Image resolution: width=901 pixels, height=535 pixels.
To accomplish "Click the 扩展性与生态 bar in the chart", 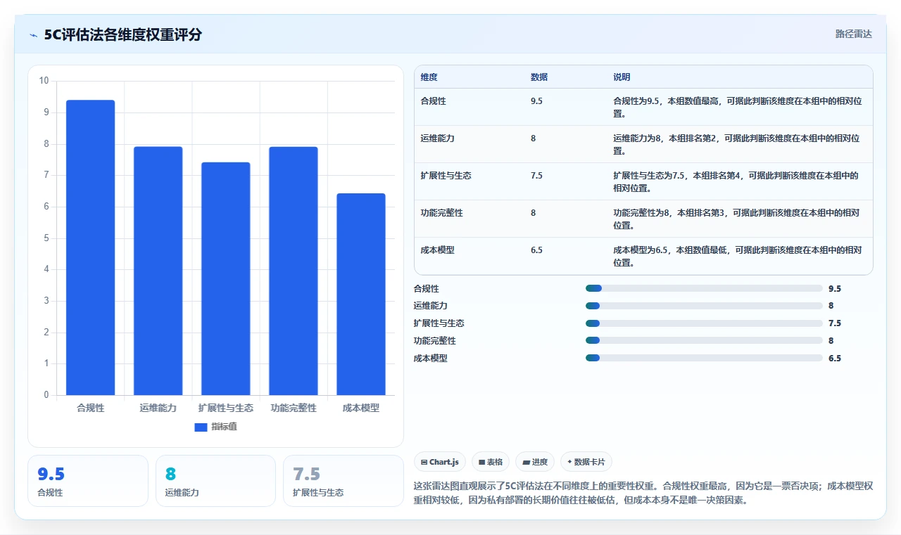I will pyautogui.click(x=226, y=278).
